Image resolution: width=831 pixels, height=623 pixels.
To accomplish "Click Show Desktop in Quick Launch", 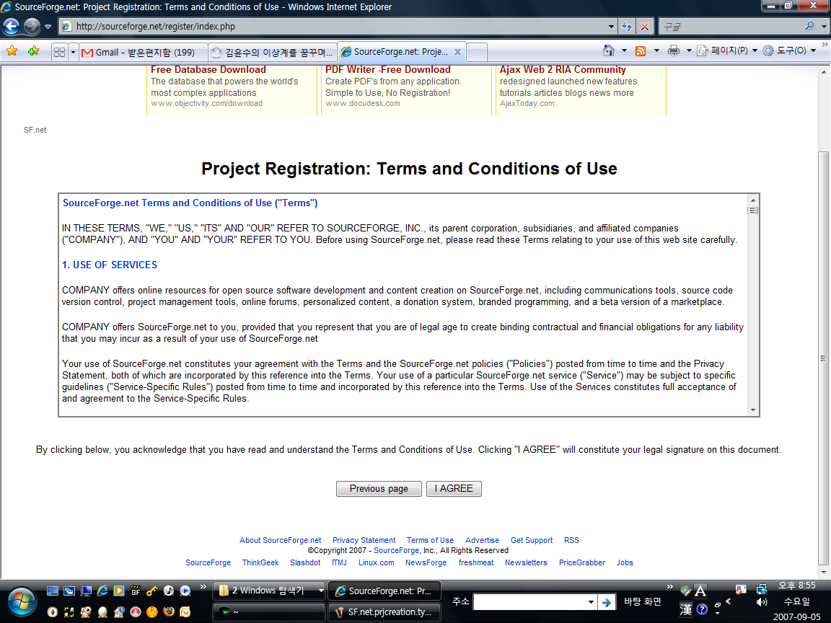I will (53, 591).
